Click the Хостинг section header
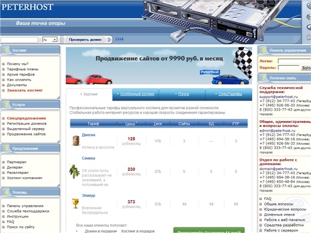 30,50
